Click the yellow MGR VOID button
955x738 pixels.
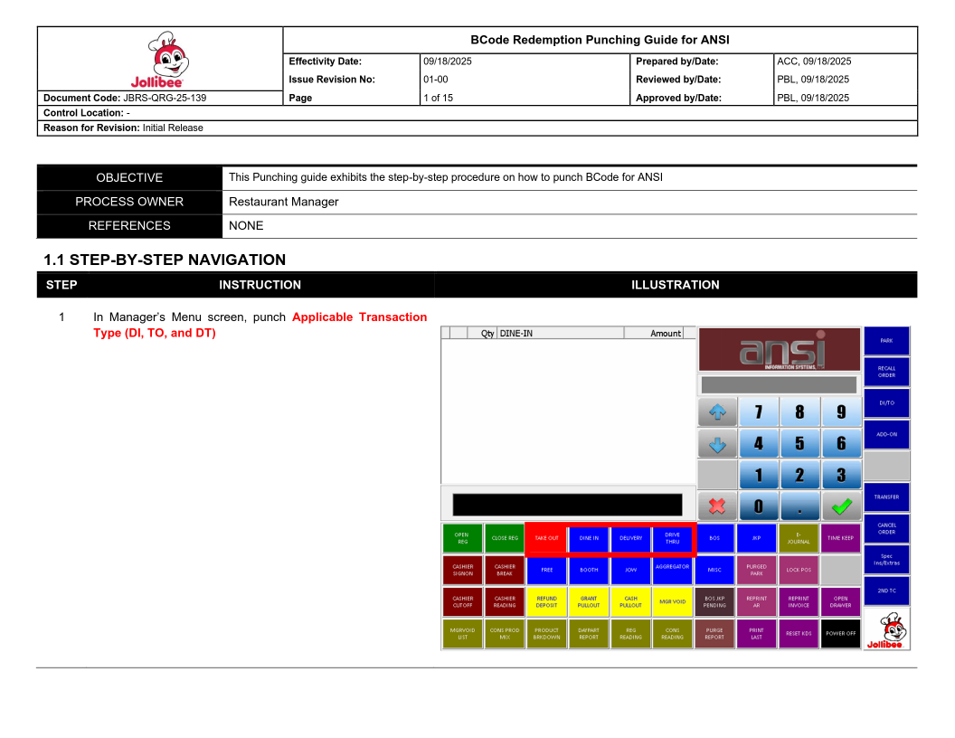(x=673, y=601)
